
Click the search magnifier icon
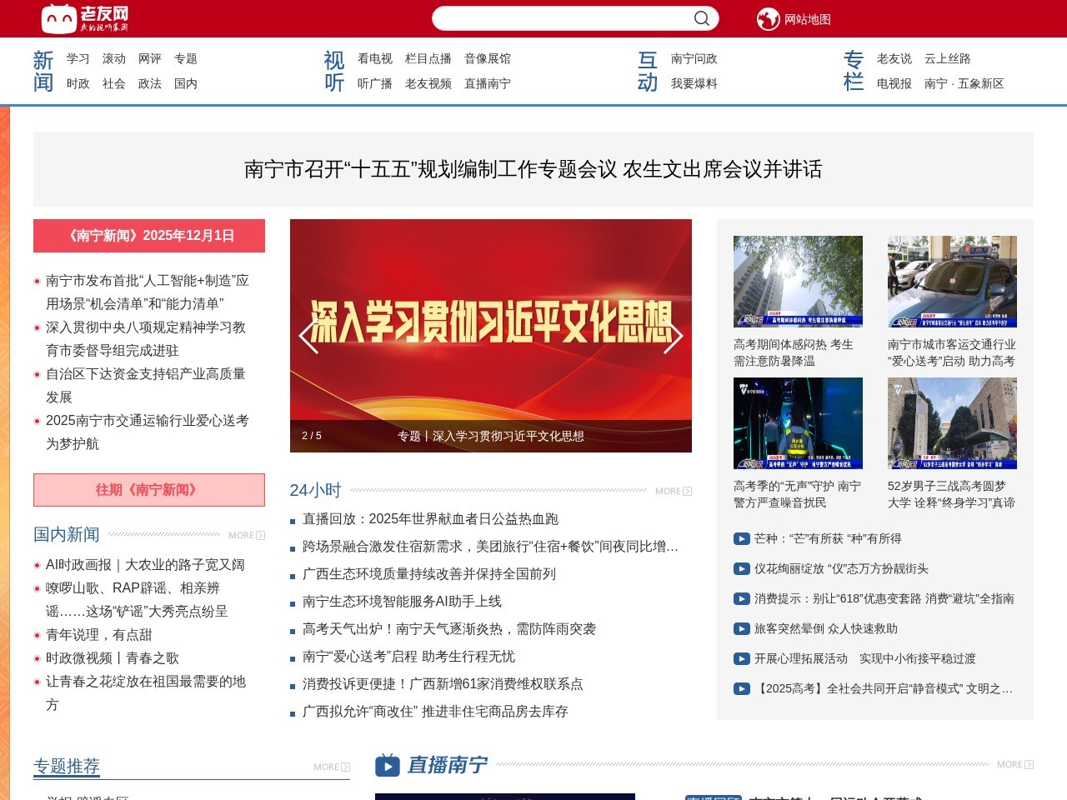701,17
